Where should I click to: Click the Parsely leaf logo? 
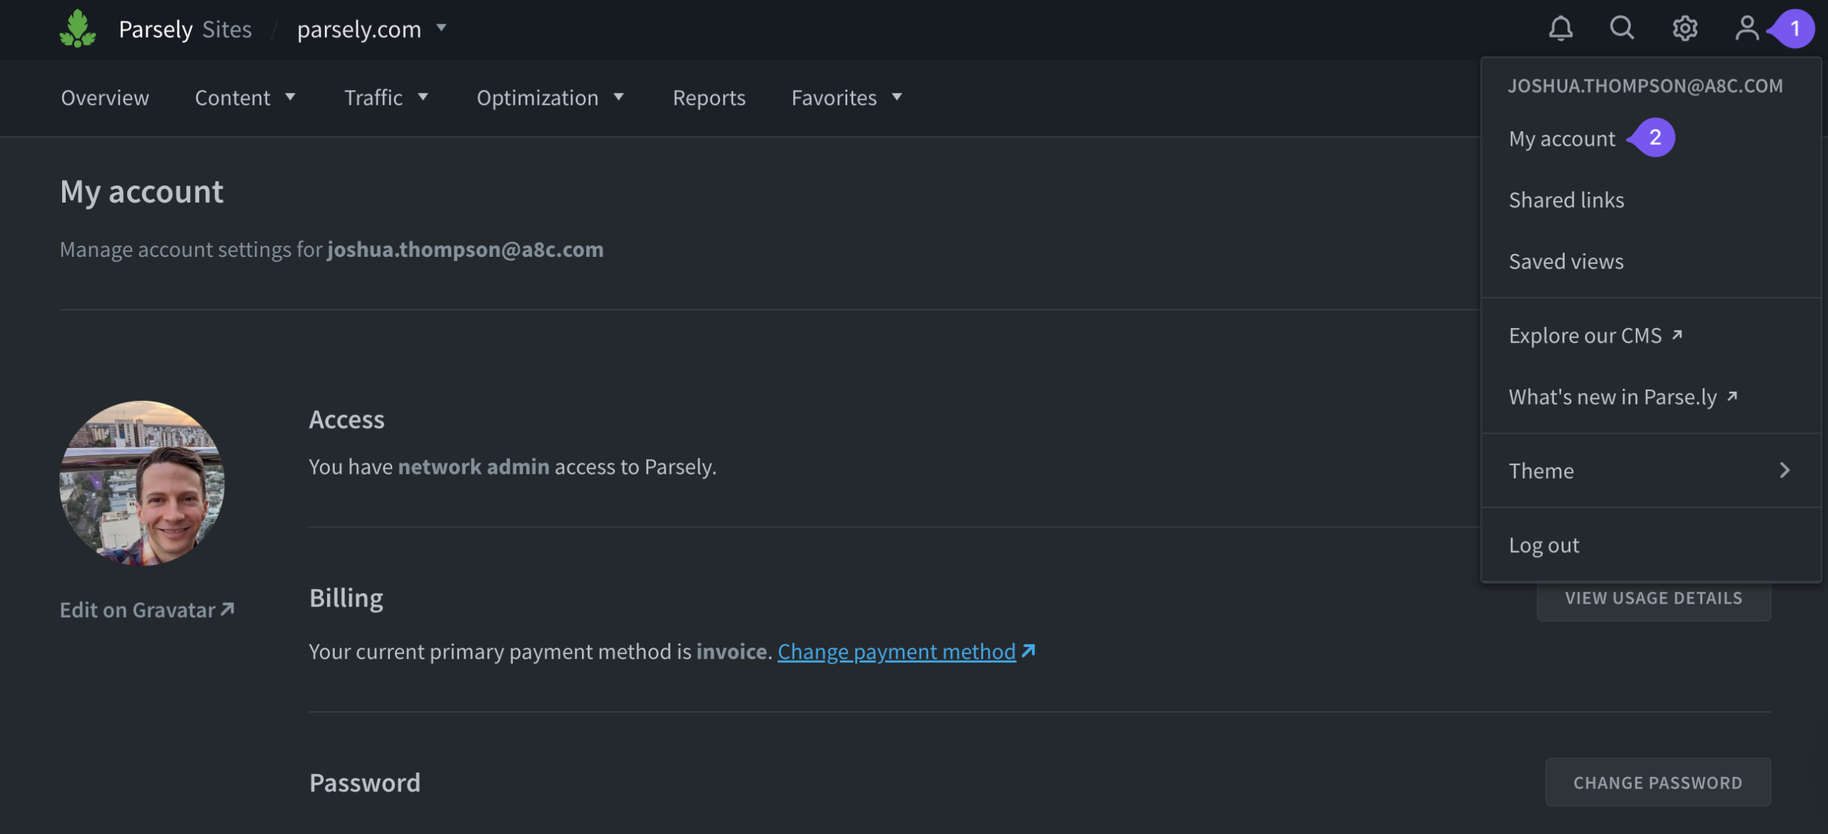tap(77, 29)
